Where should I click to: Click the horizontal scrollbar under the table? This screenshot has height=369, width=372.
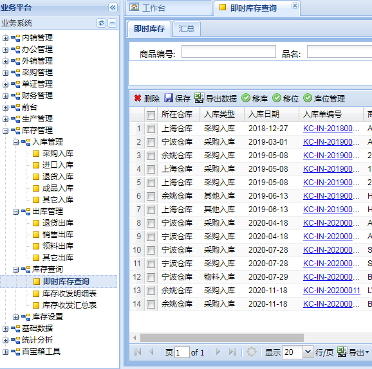[x=222, y=337]
